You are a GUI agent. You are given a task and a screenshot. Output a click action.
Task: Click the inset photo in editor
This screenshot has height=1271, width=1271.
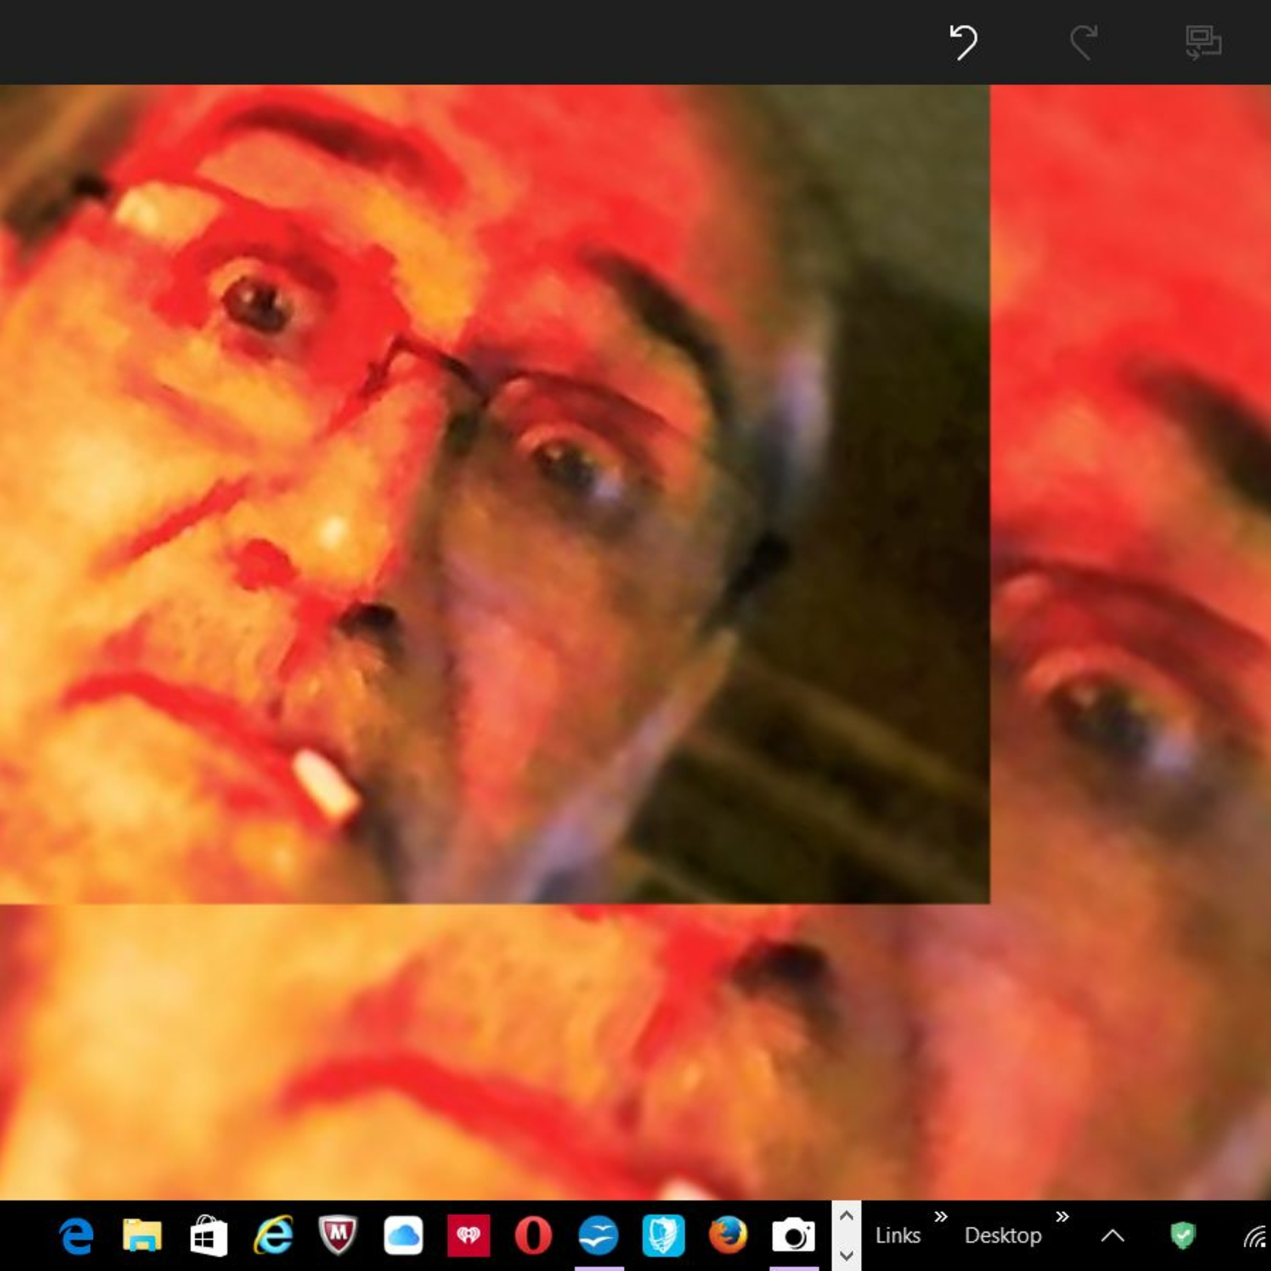coord(495,494)
